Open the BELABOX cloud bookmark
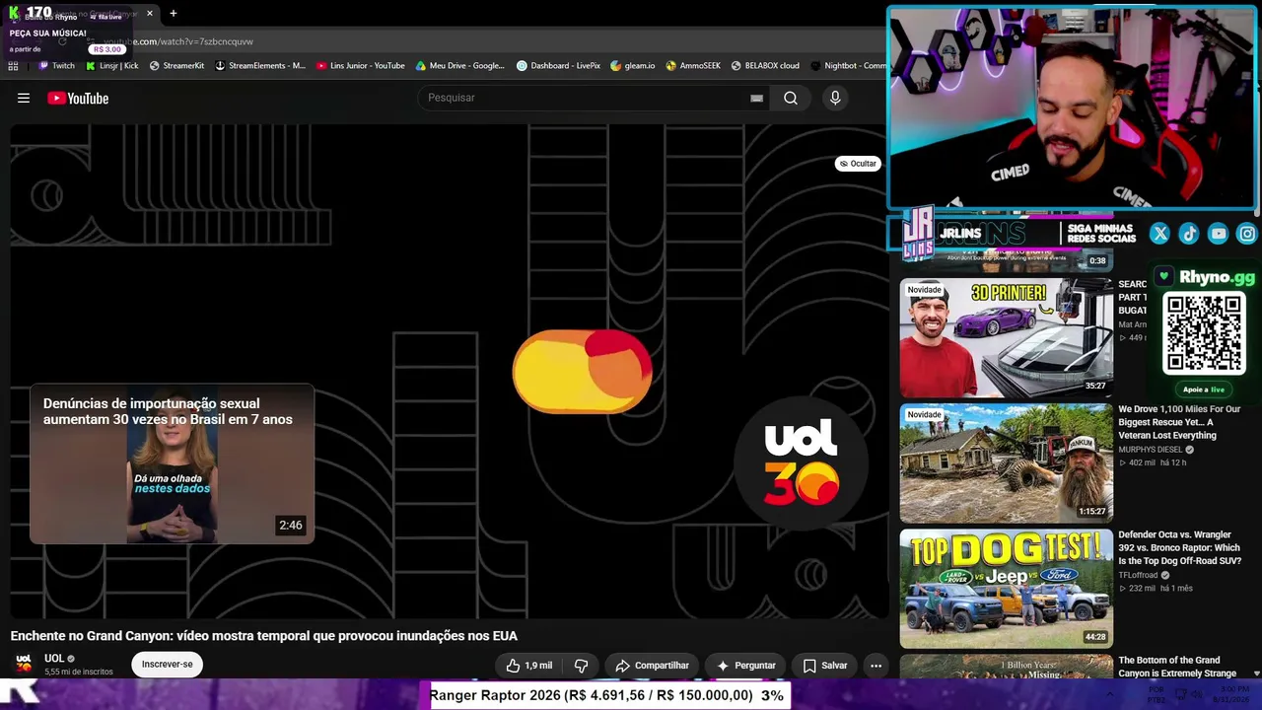Image resolution: width=1262 pixels, height=710 pixels. click(765, 66)
